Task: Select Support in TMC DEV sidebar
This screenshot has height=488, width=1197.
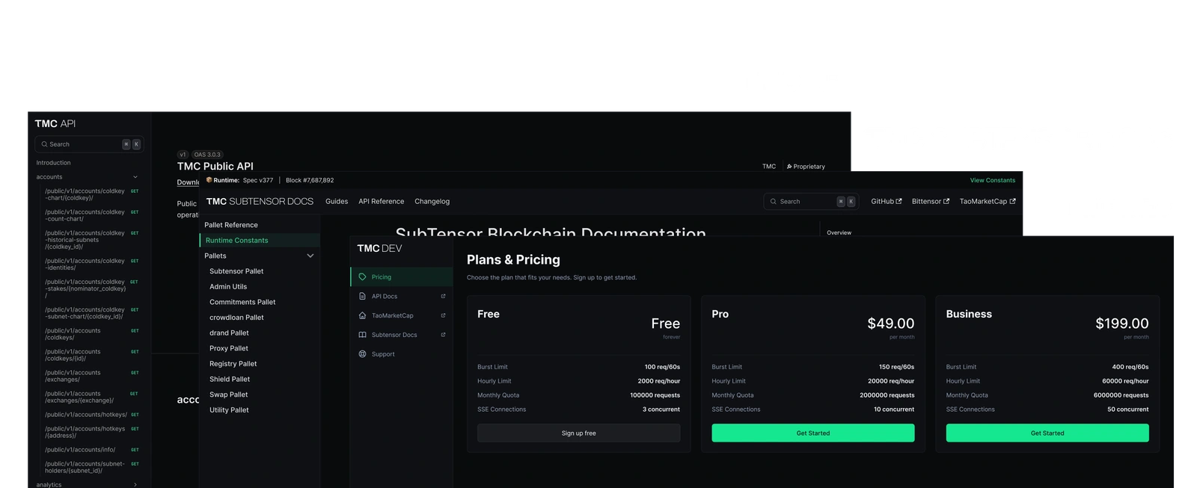Action: click(402, 354)
